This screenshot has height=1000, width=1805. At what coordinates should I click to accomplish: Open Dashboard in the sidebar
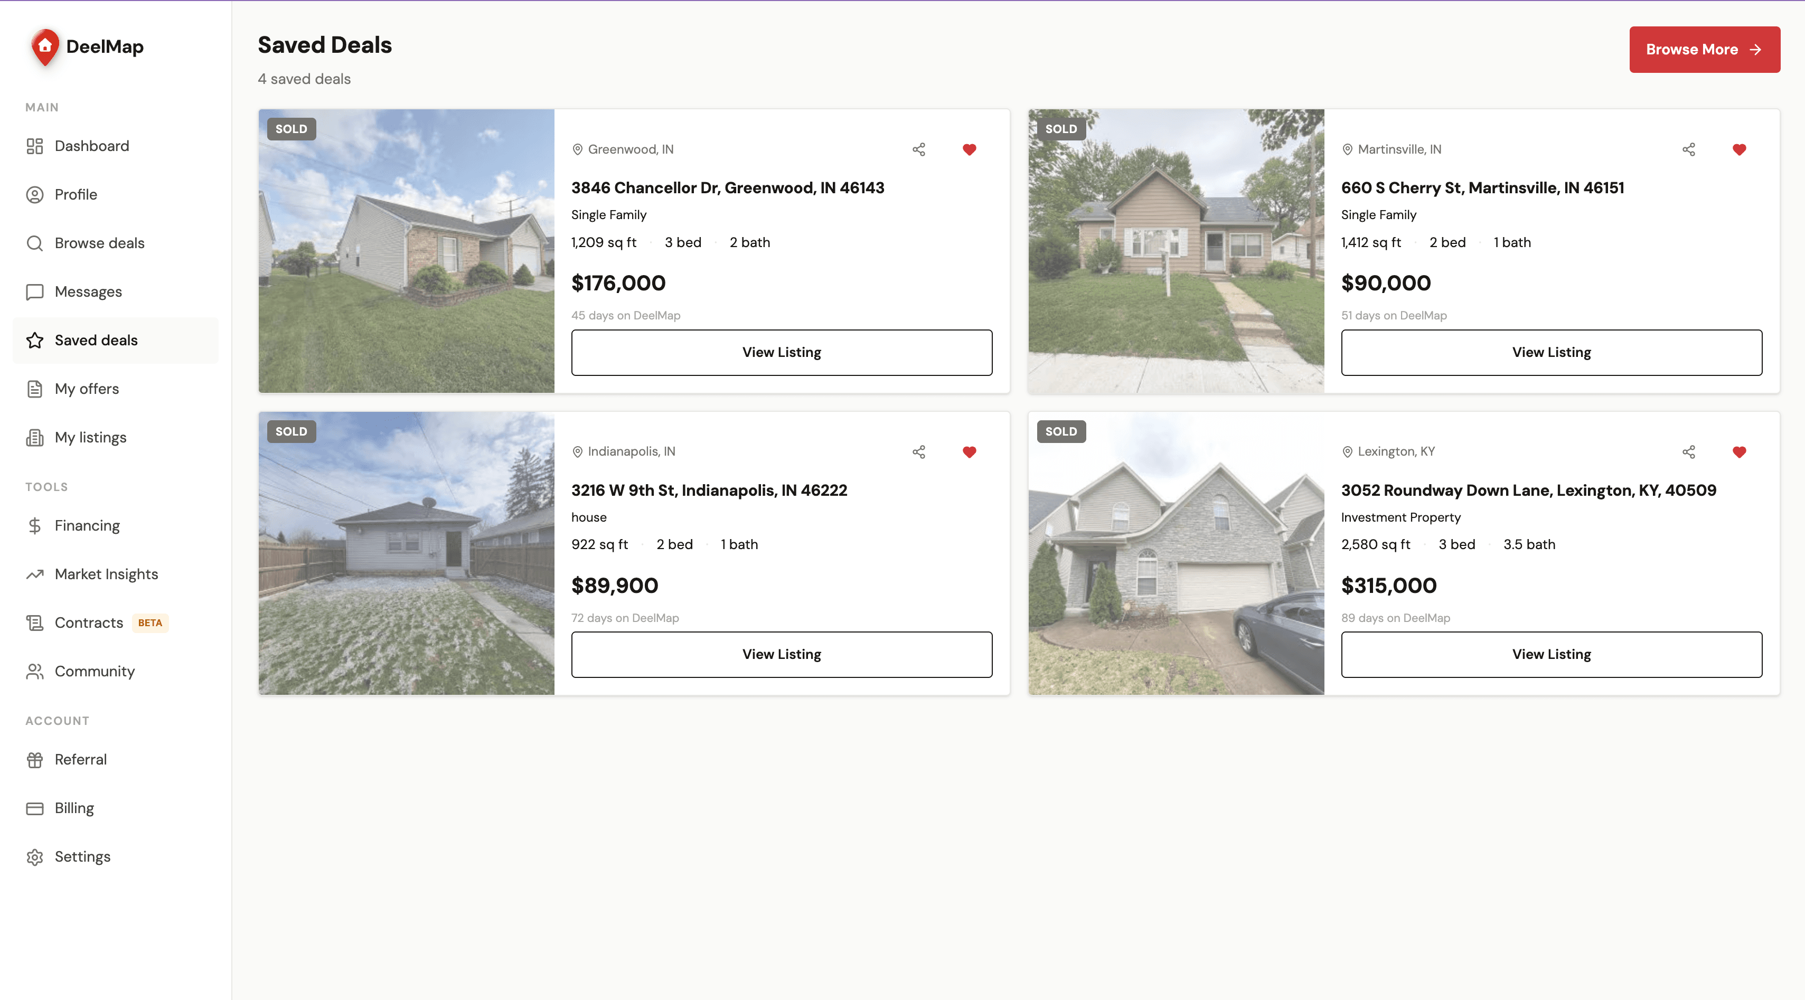tap(116, 146)
